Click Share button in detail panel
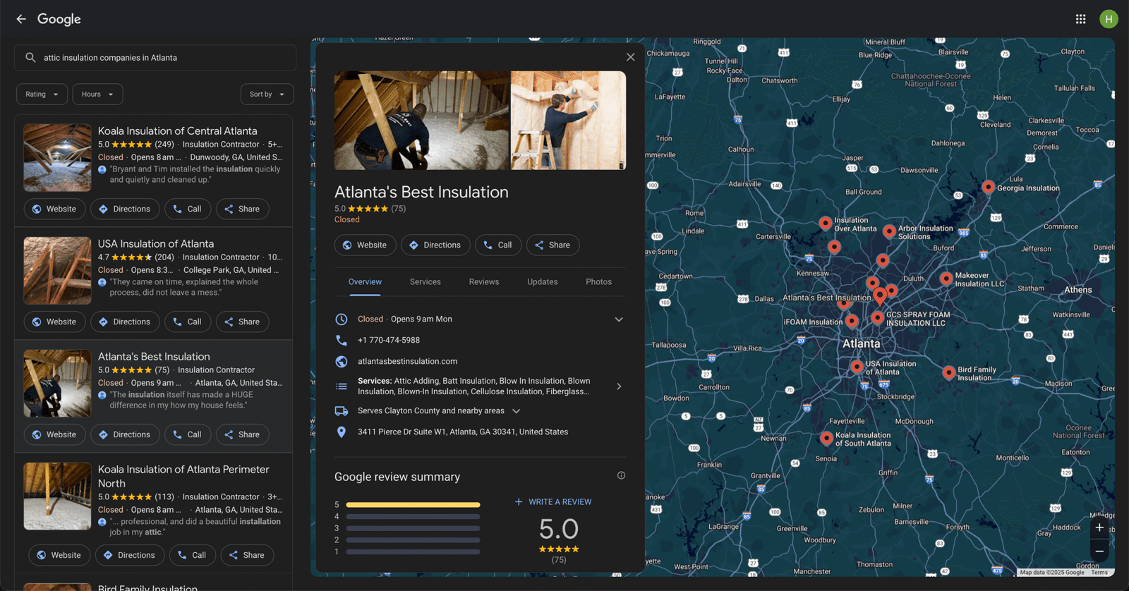Image resolution: width=1129 pixels, height=591 pixels. tap(553, 245)
